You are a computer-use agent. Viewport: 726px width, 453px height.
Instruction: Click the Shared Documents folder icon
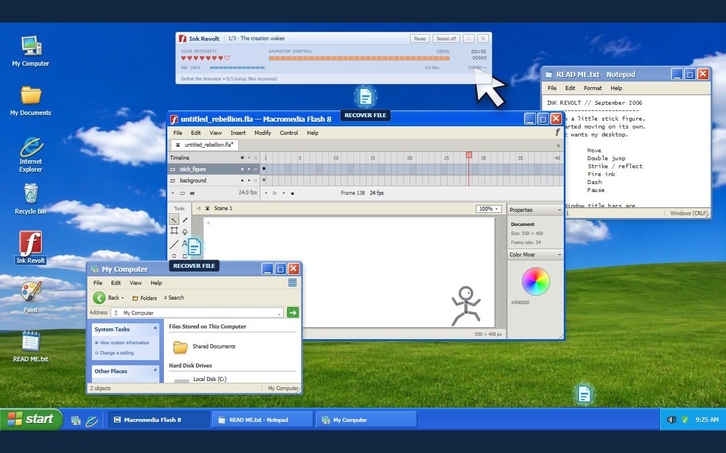pyautogui.click(x=180, y=347)
